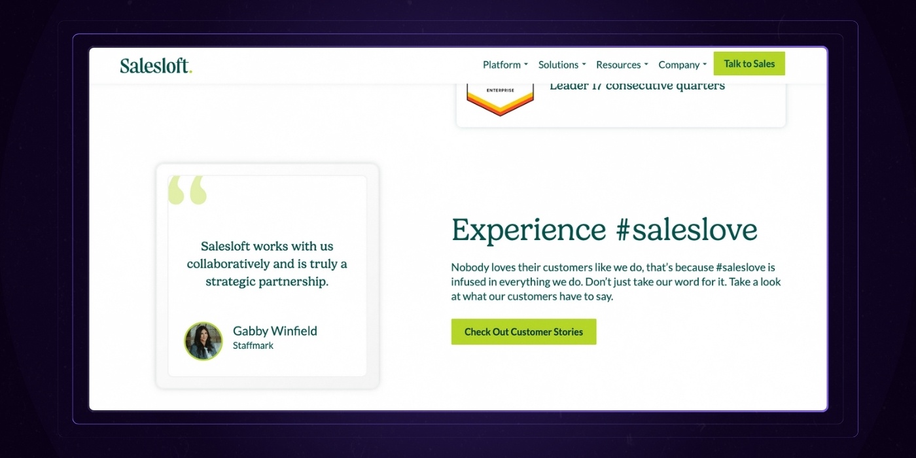Click the Salesloft logo
This screenshot has height=458, width=916.
click(x=156, y=65)
